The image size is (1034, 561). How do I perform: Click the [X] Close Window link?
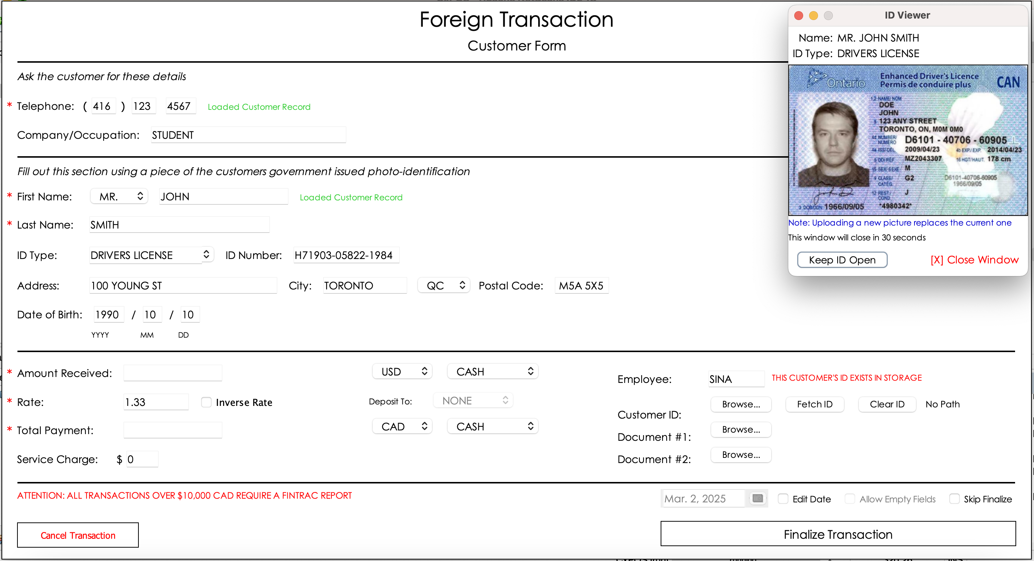point(974,260)
